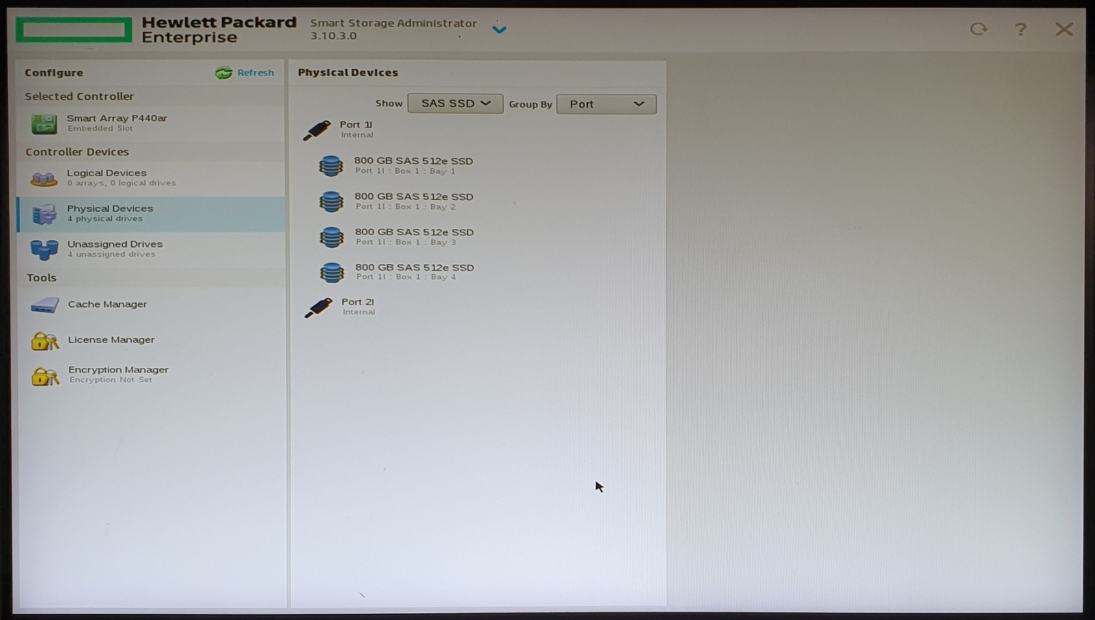Select Smart Array P440ar Embedded Slot
This screenshot has height=620, width=1095.
pos(151,124)
